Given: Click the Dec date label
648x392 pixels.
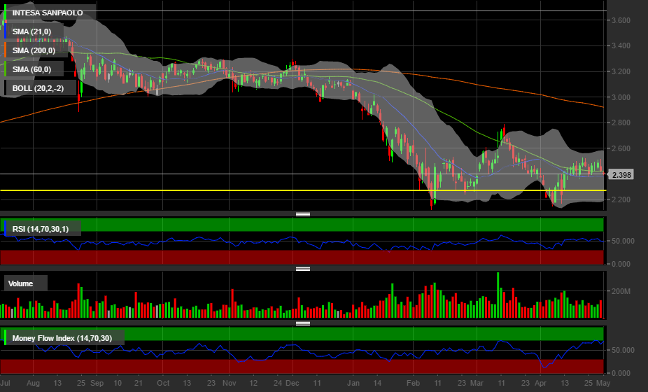Looking at the screenshot, I should 293,384.
